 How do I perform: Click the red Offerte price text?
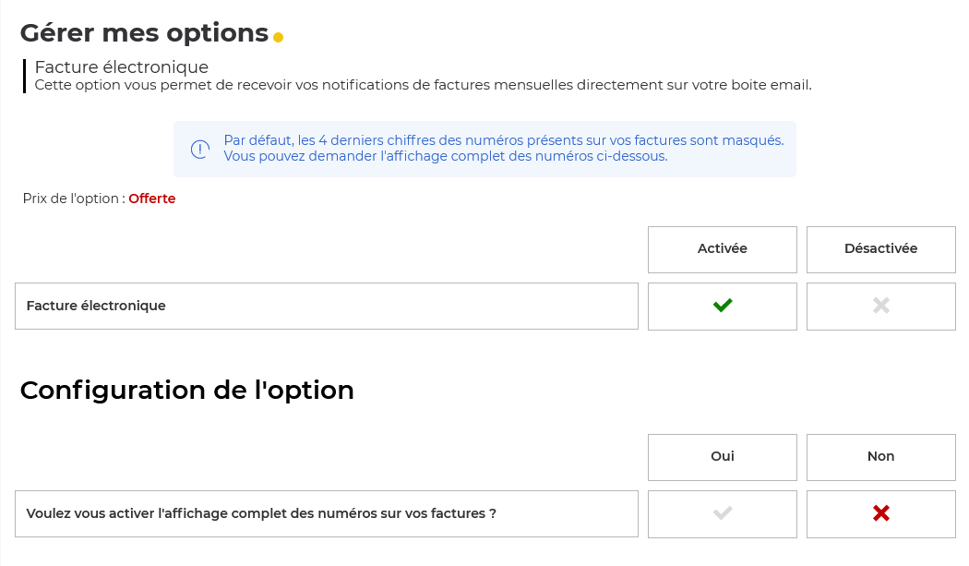[151, 199]
